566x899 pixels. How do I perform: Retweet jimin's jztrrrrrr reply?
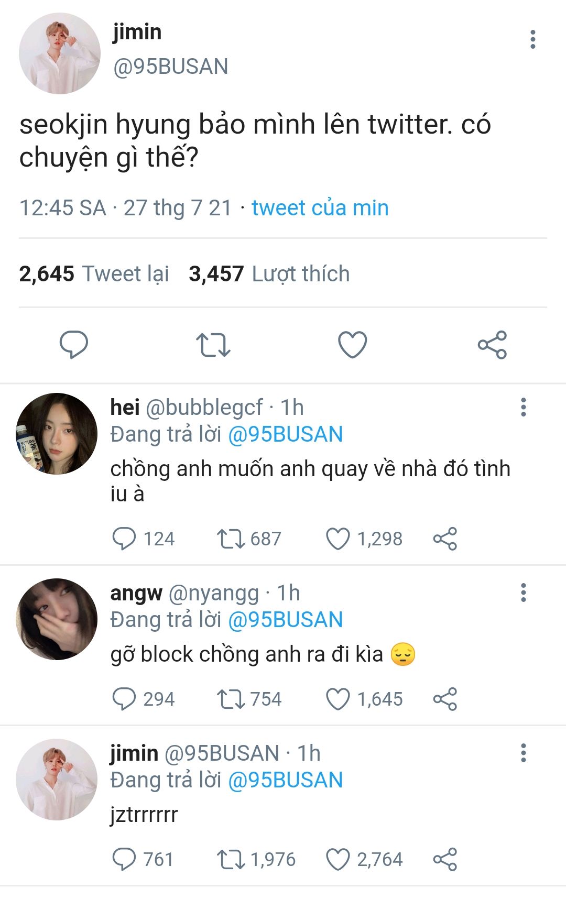coord(231,859)
